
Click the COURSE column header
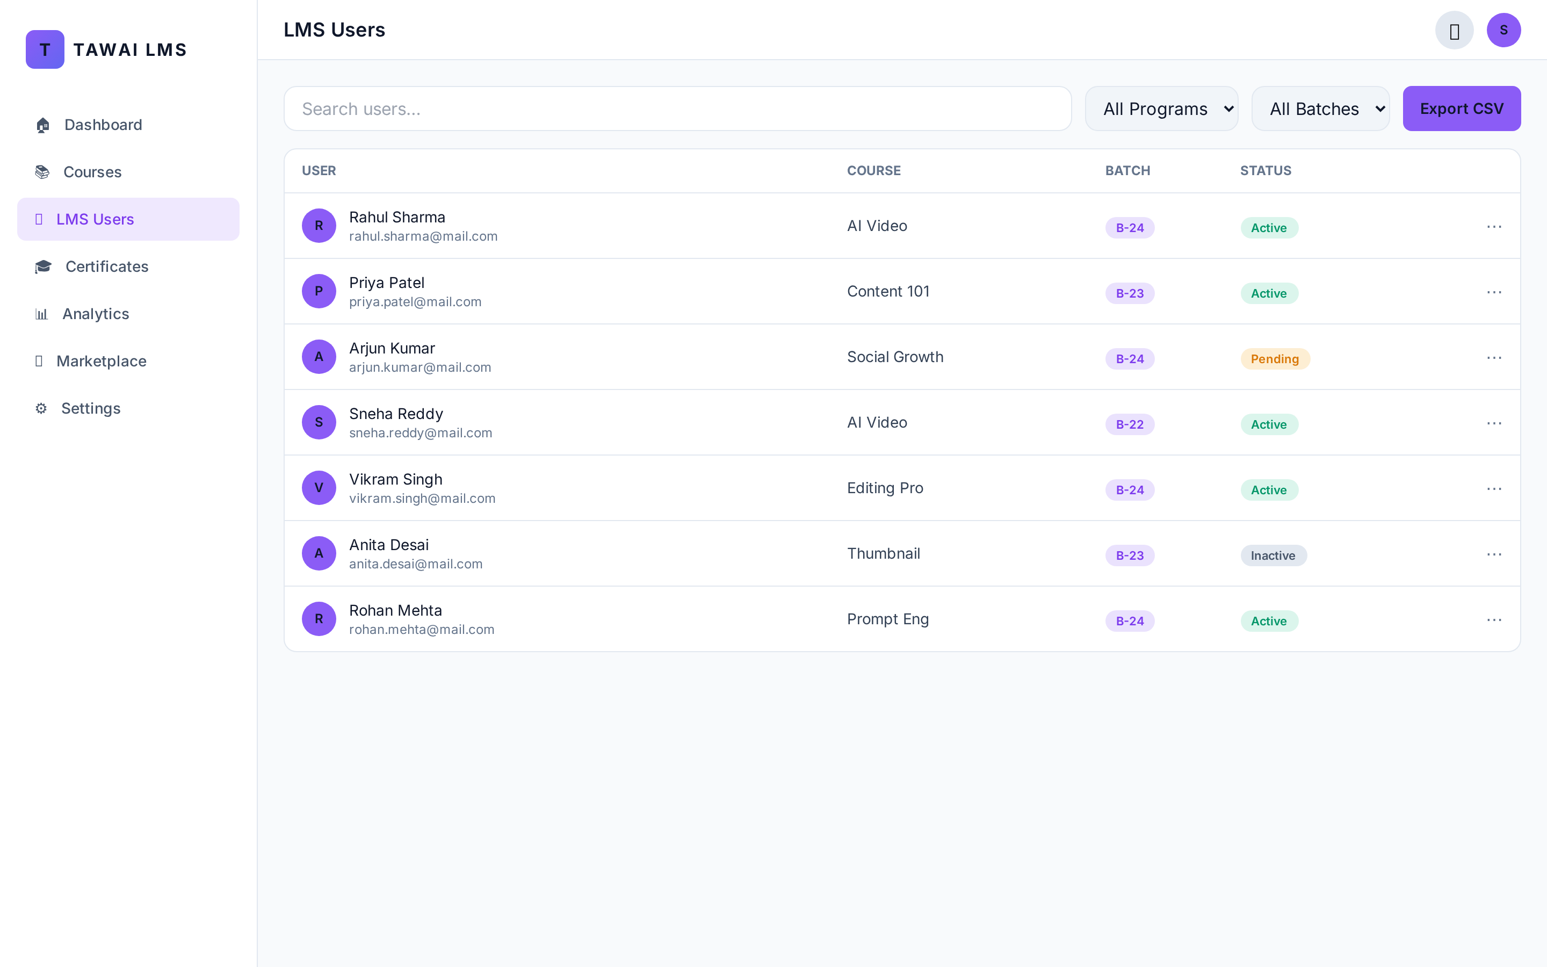coord(874,171)
